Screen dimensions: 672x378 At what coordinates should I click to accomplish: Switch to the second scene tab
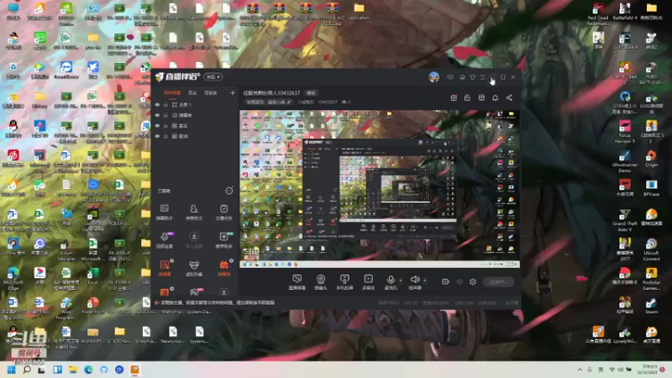point(192,92)
